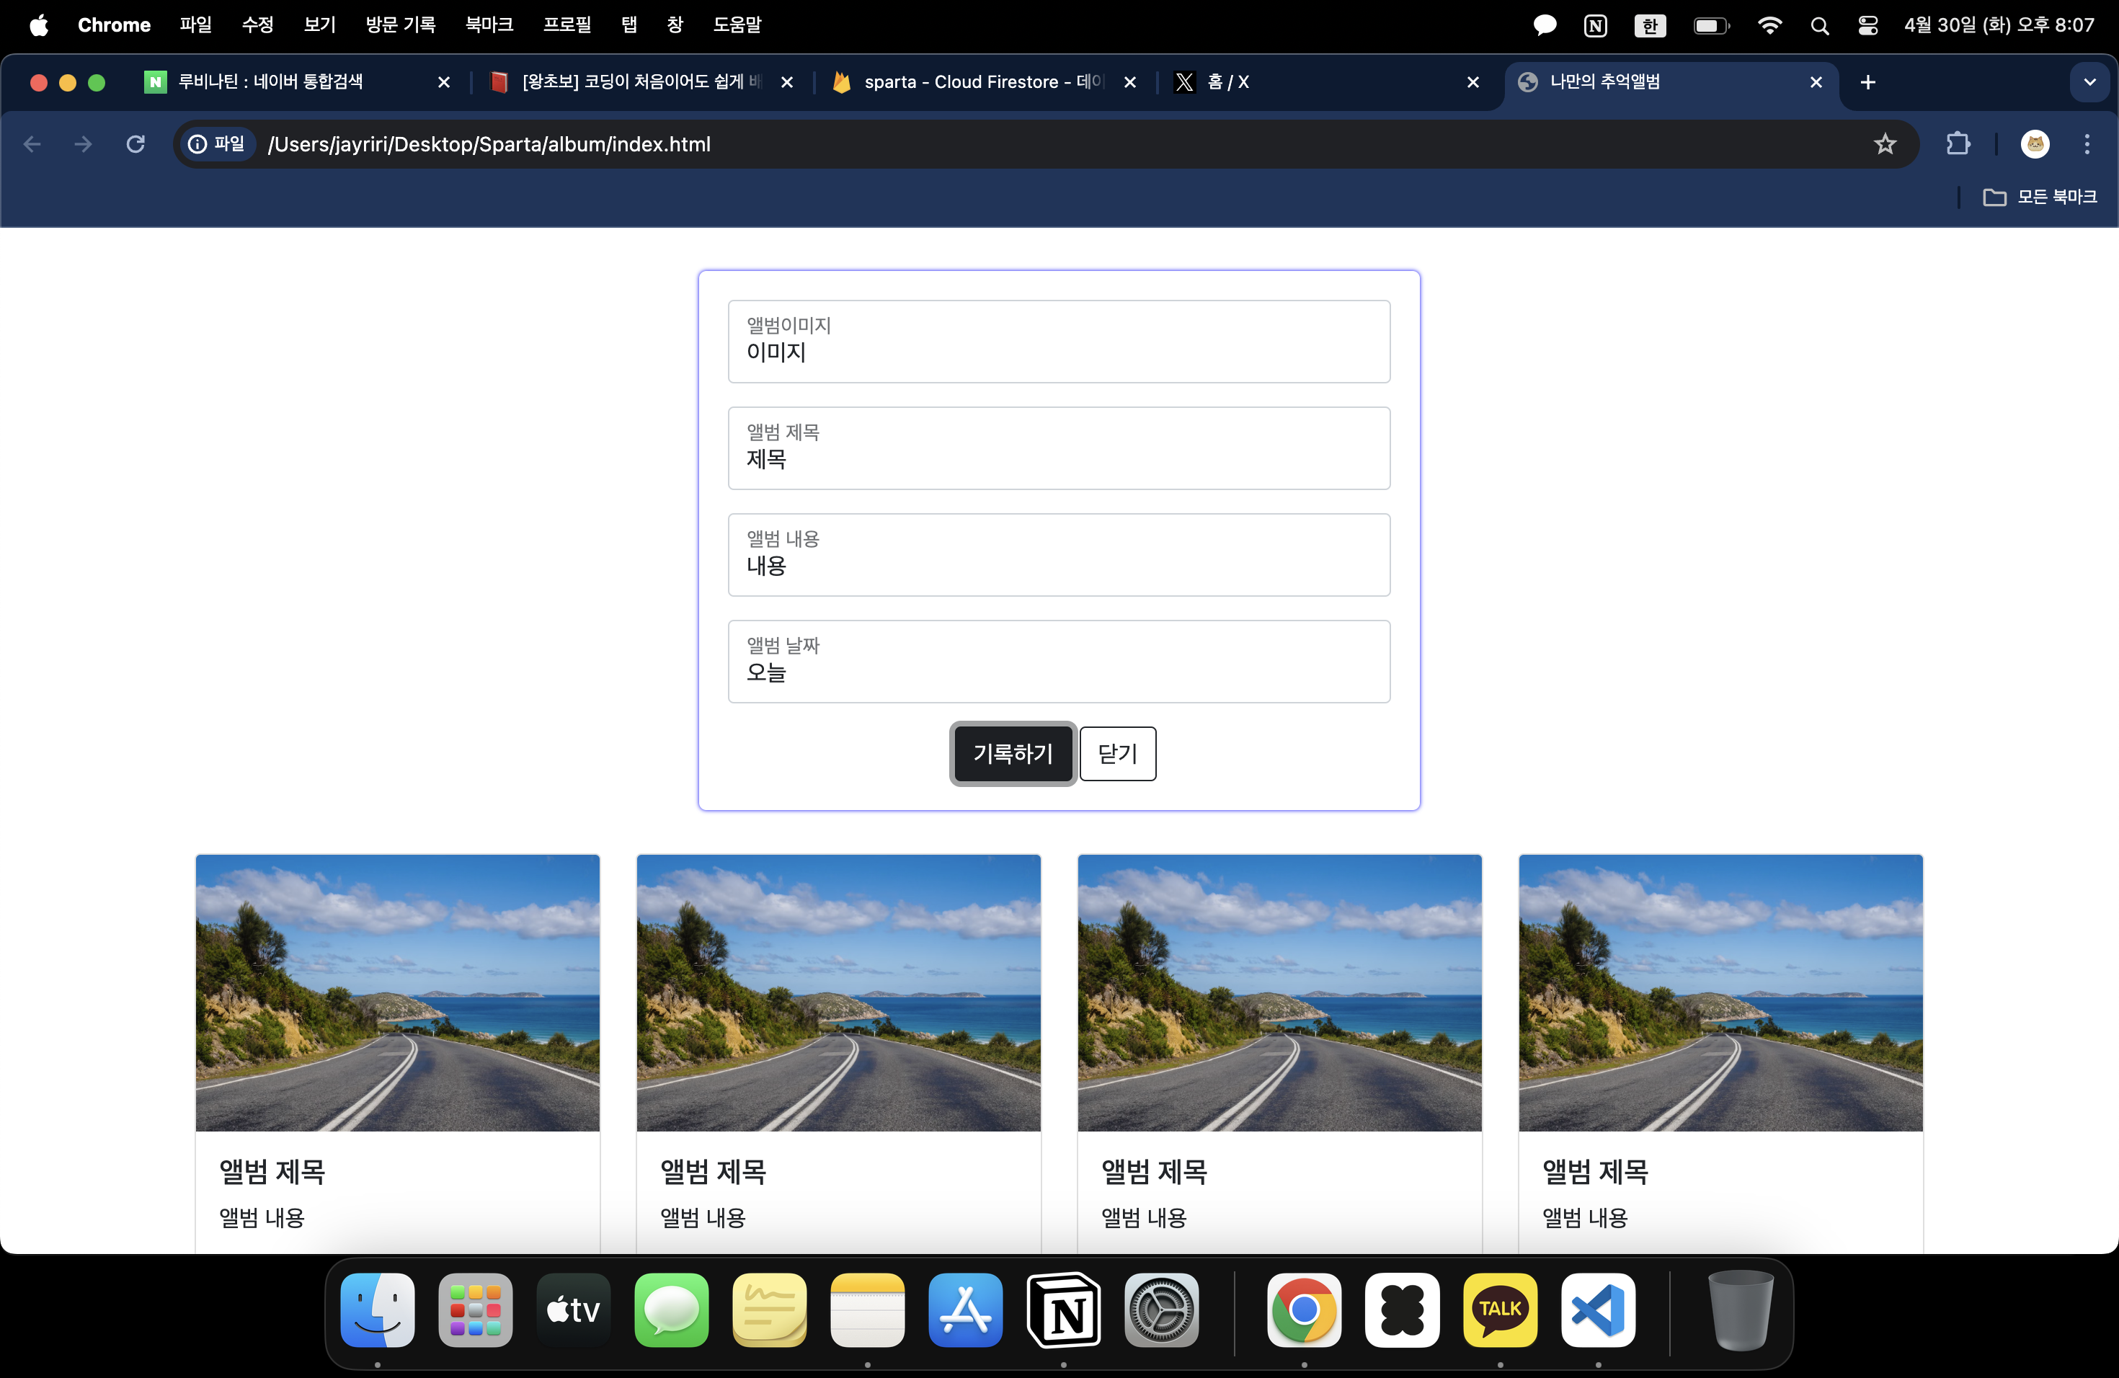Open a new tab with the plus button
This screenshot has width=2119, height=1378.
[1868, 82]
